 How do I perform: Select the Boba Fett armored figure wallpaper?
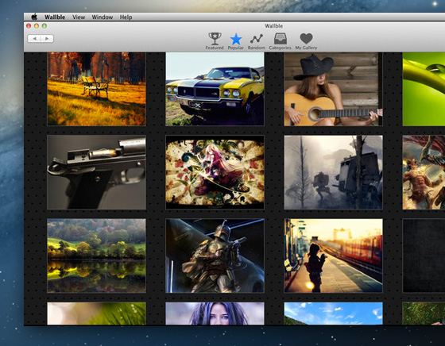215,256
